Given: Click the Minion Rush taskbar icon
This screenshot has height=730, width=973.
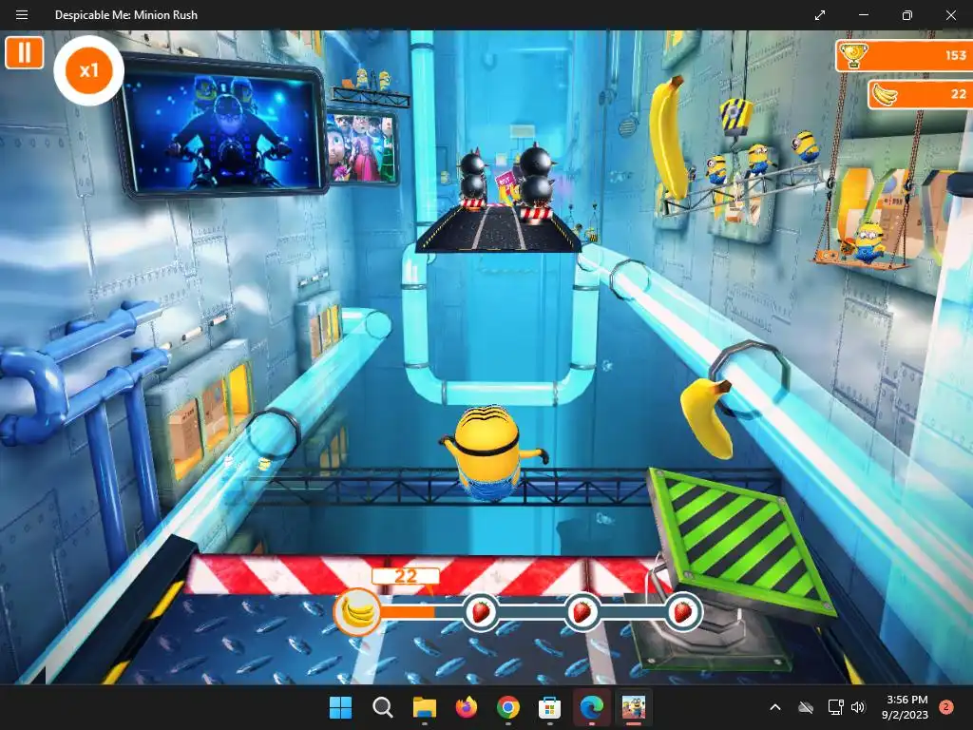Looking at the screenshot, I should coord(633,707).
